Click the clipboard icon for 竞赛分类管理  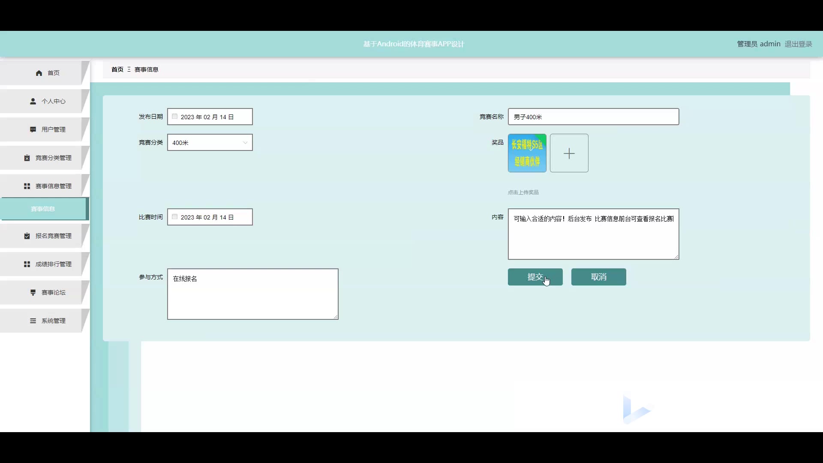click(27, 158)
